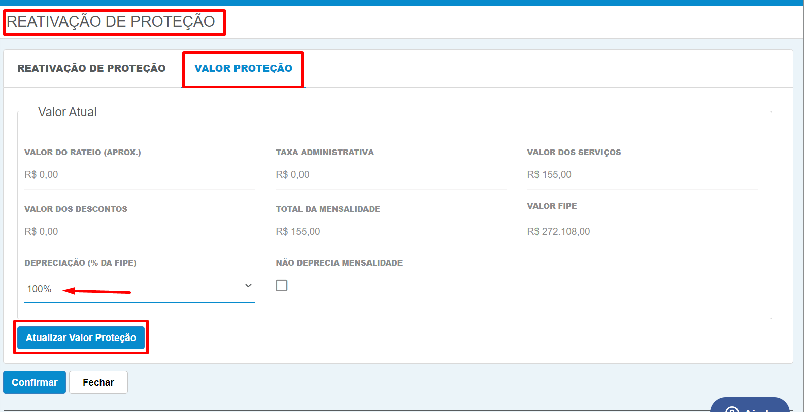Click the DEPRECIAÇÃO (% DA FIPE) label
Screen dimensions: 804x412
80,263
